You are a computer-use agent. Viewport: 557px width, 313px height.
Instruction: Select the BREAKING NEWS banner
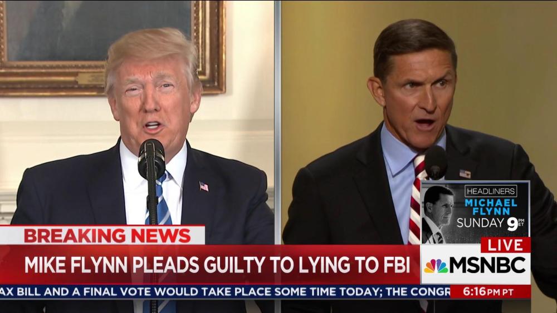[x=102, y=235]
